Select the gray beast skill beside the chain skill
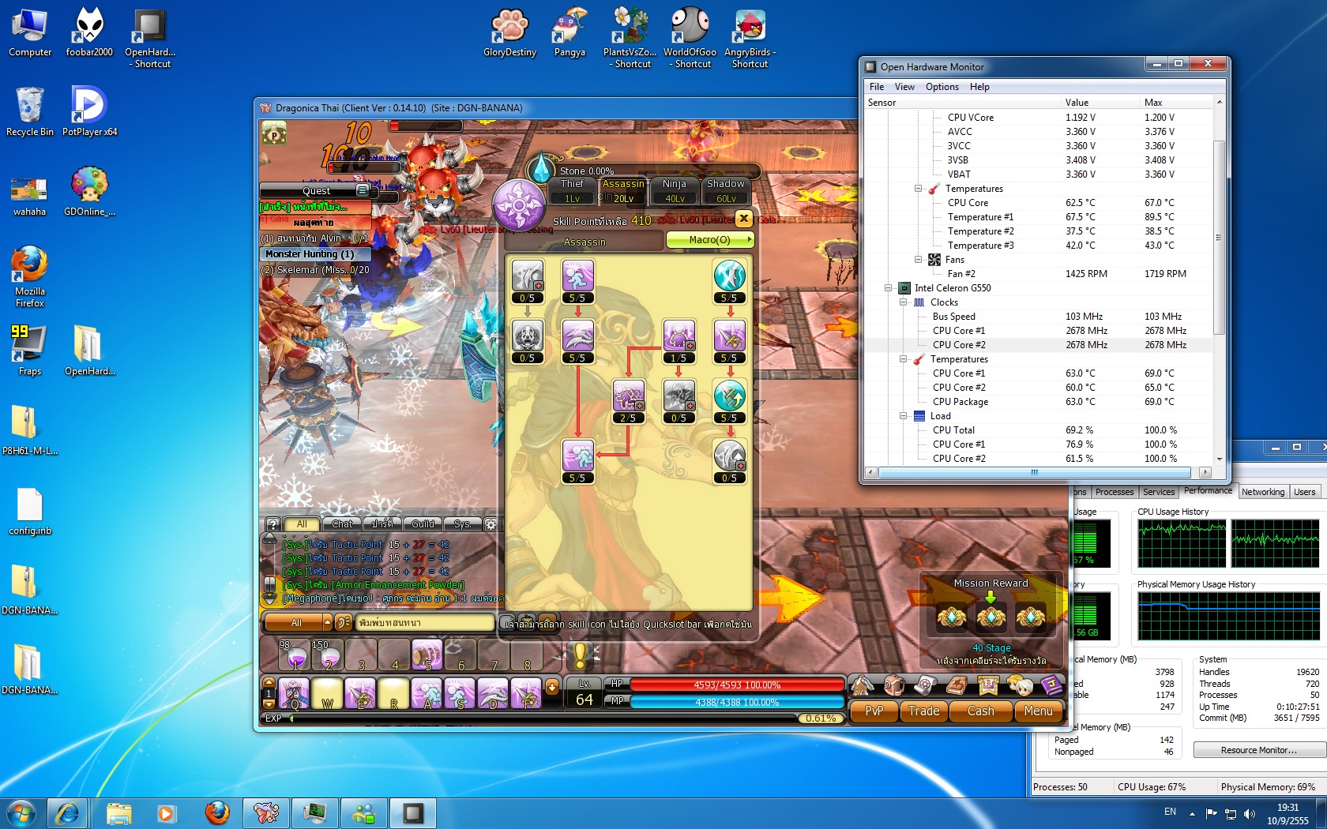The height and width of the screenshot is (829, 1327). [679, 395]
